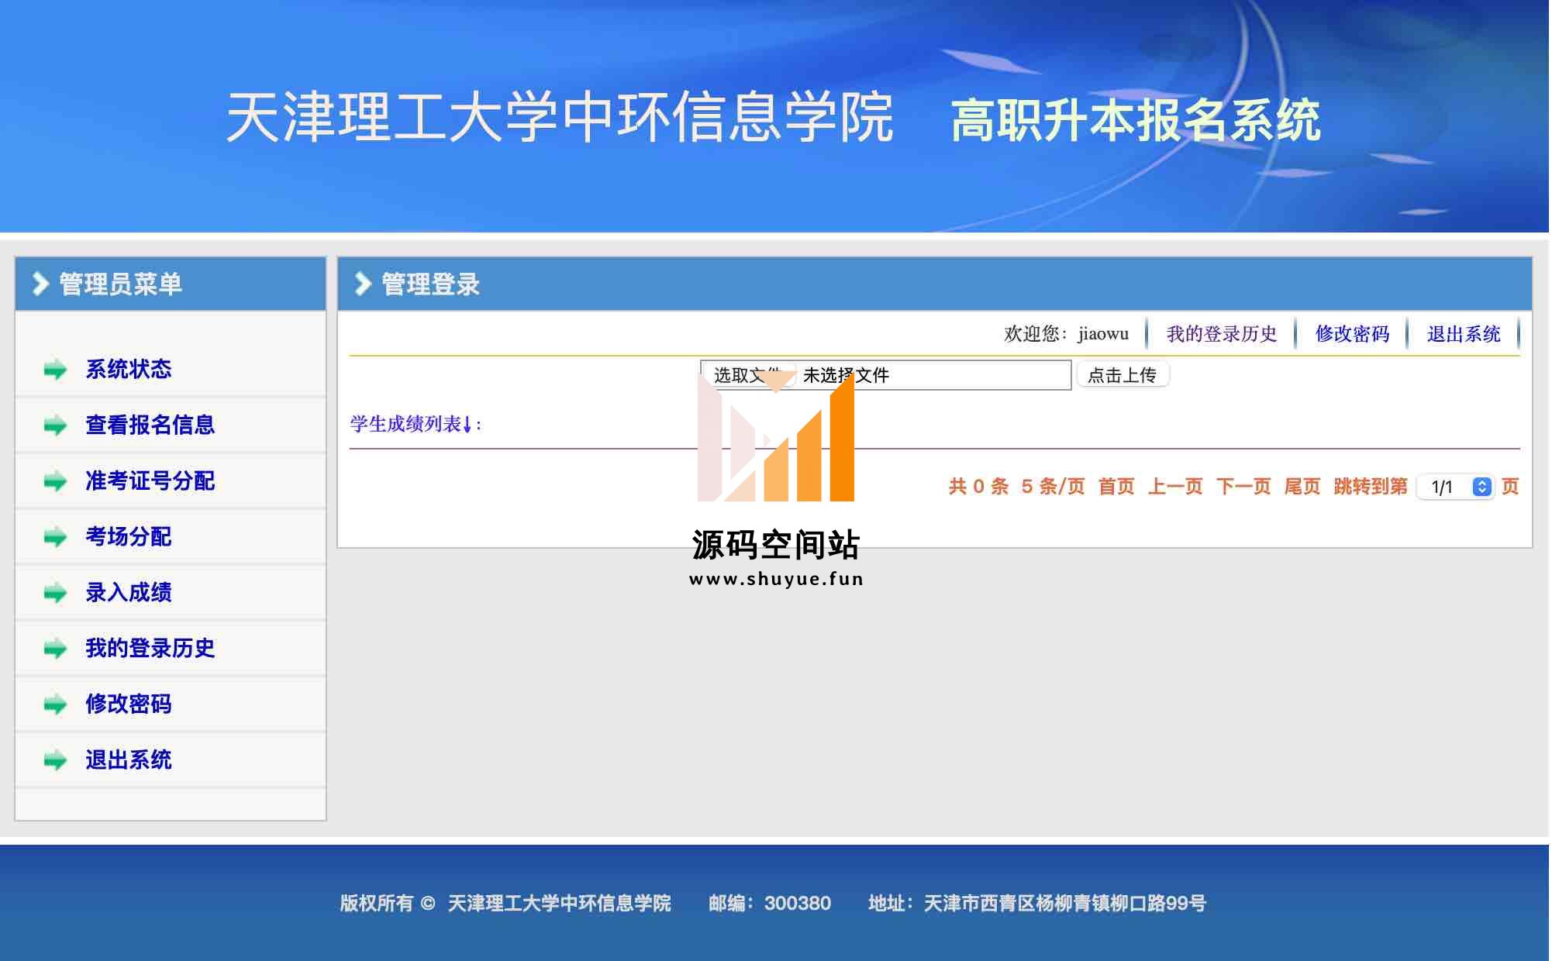This screenshot has height=961, width=1552.
Task: Click the footer postcode 300380 text
Action: [798, 903]
